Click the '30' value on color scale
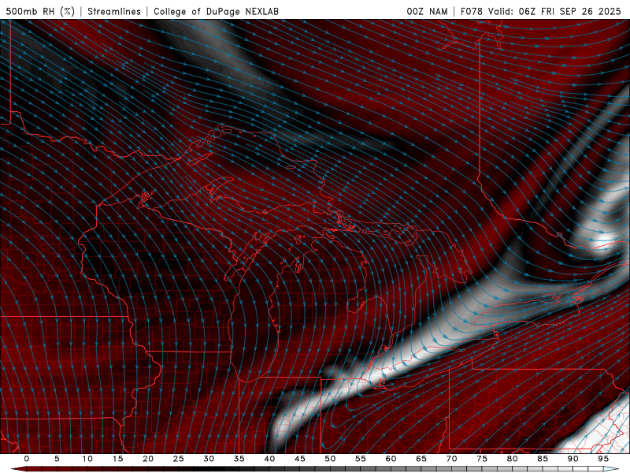The width and height of the screenshot is (630, 473). [x=209, y=459]
